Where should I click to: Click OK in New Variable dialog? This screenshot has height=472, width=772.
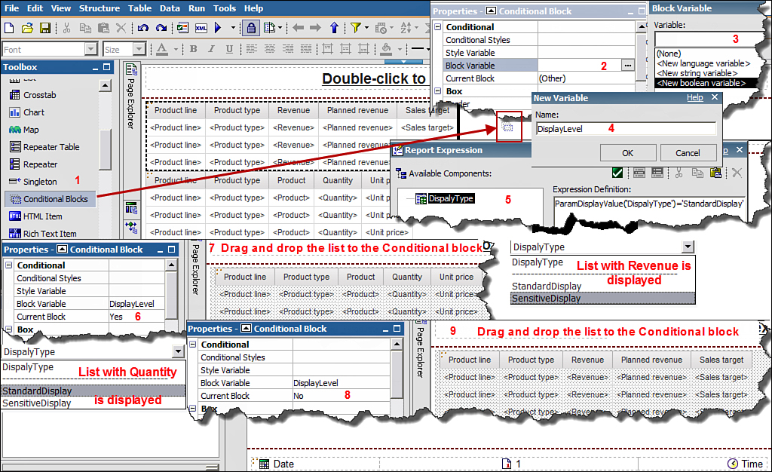pos(628,153)
